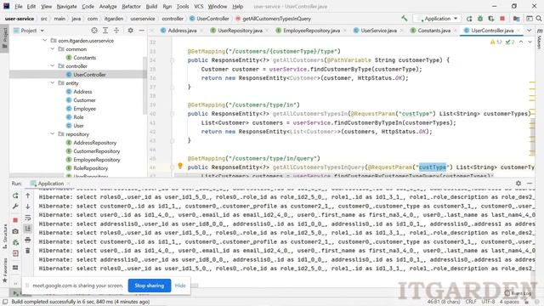The width and height of the screenshot is (544, 306).
Task: Click the CRLF line separator status
Action: coord(471,302)
